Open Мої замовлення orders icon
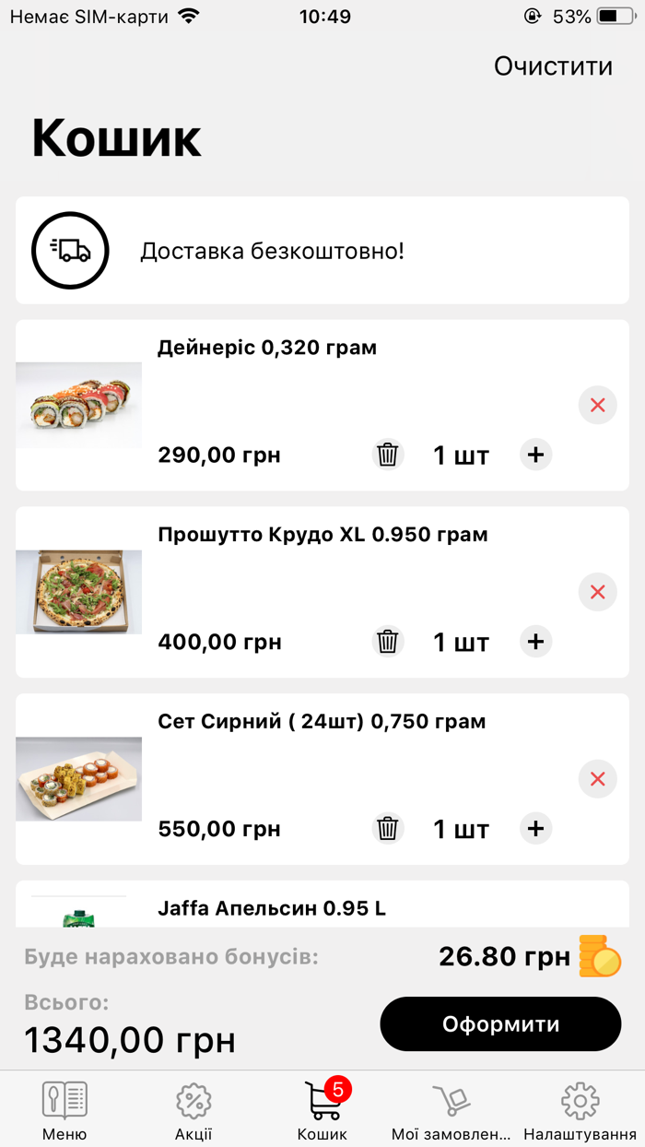Screen dimensions: 645x1147 pos(451,1102)
